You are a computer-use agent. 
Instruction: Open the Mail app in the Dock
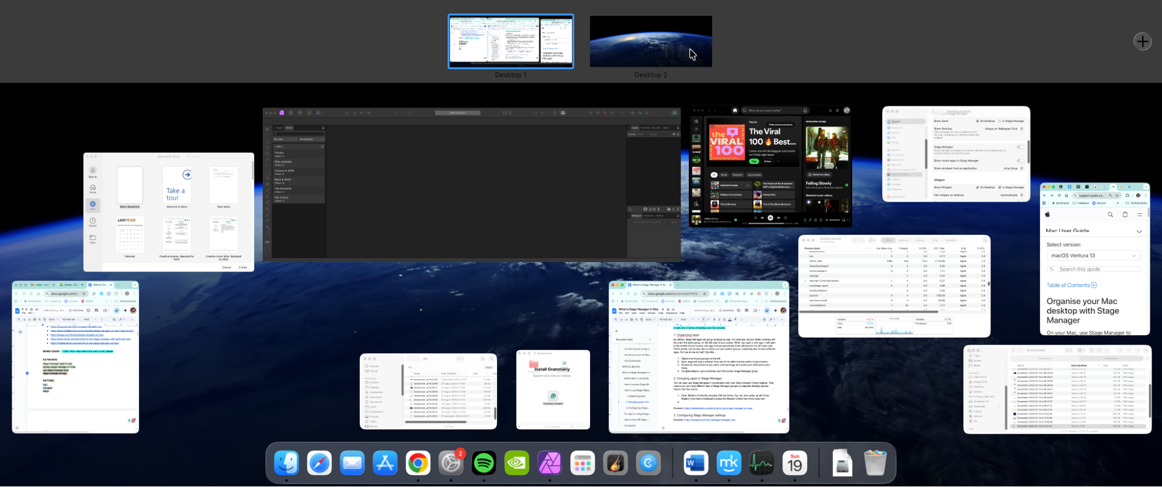352,463
